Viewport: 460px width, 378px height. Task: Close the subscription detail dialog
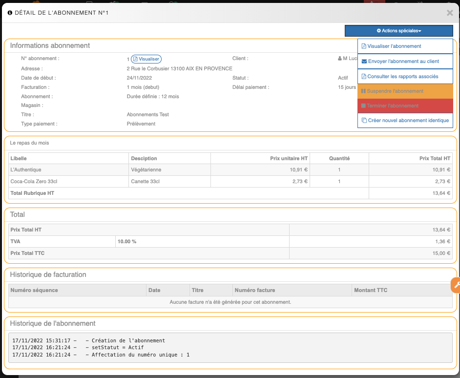coord(450,13)
